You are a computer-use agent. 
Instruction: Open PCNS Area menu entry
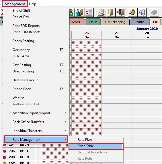[36, 56]
